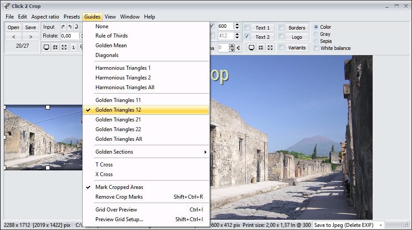The width and height of the screenshot is (412, 230).
Task: Toggle the White balance checkbox
Action: pyautogui.click(x=317, y=48)
